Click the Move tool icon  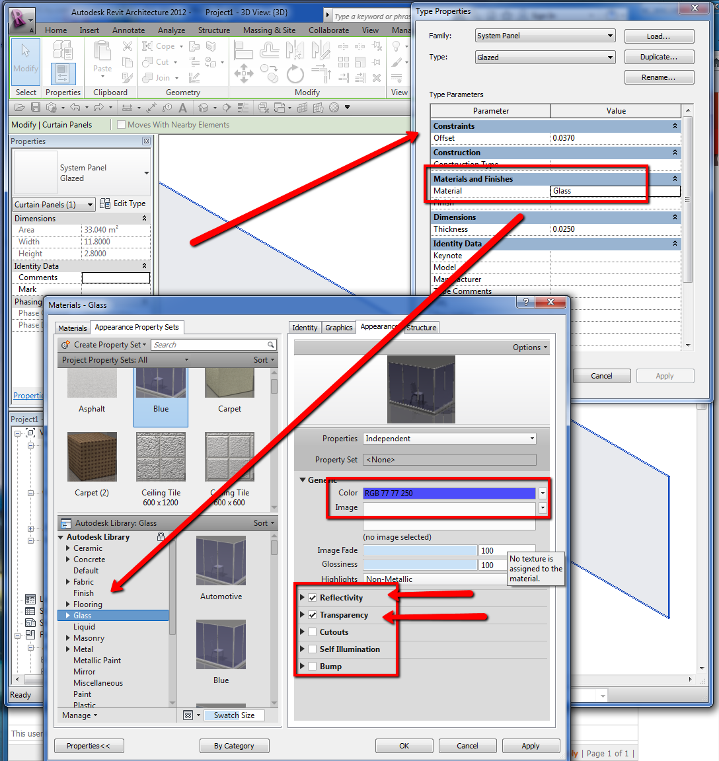point(244,74)
